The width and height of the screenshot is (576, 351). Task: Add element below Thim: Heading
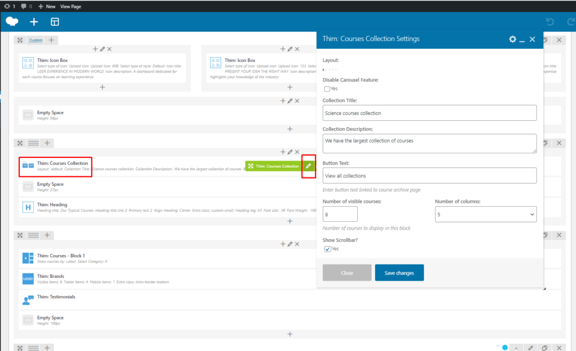[290, 221]
